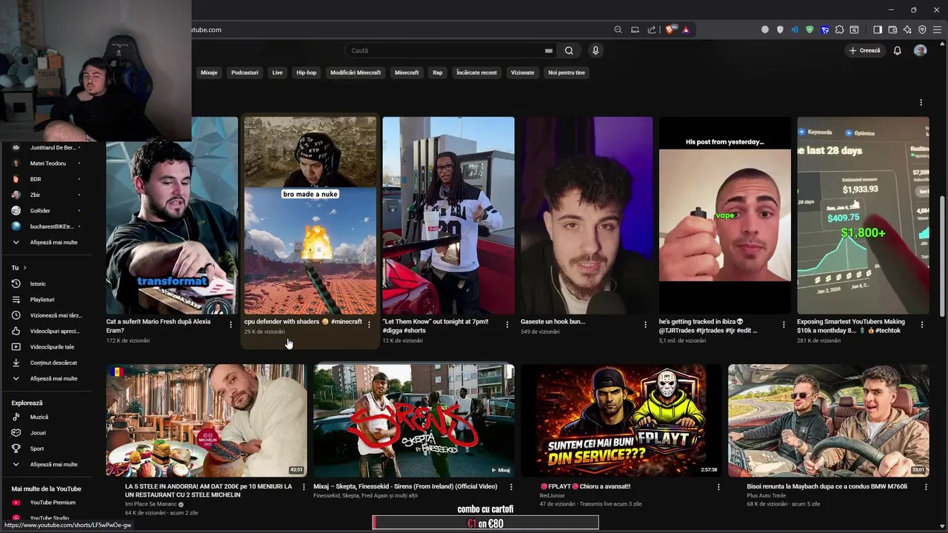Open the GoRider subscription channel
Image resolution: width=948 pixels, height=533 pixels.
pos(48,211)
